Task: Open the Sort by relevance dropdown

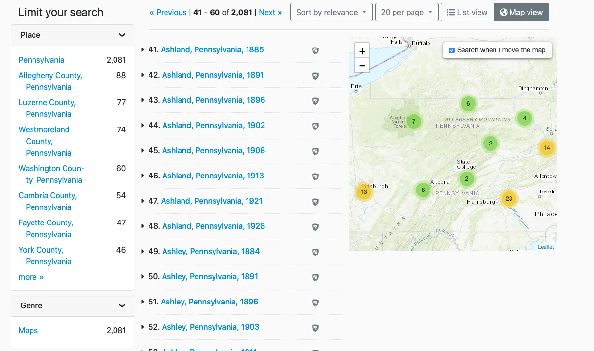Action: coord(331,12)
